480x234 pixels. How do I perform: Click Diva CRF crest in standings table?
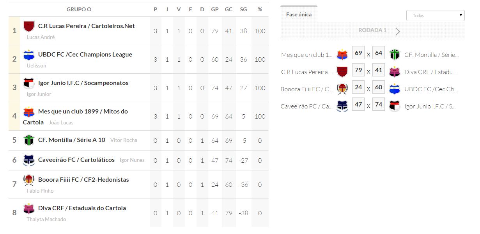coord(29,208)
